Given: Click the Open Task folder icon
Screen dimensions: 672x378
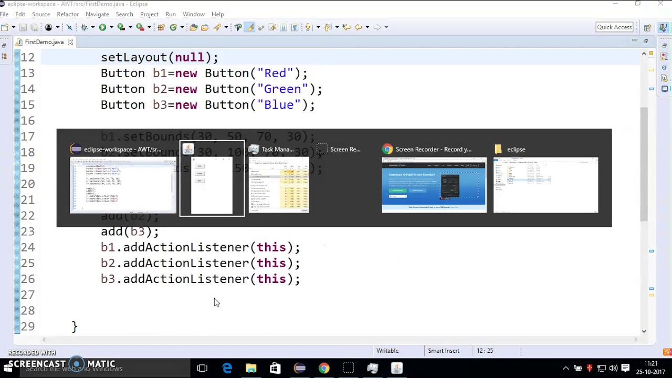Looking at the screenshot, I should (x=205, y=27).
